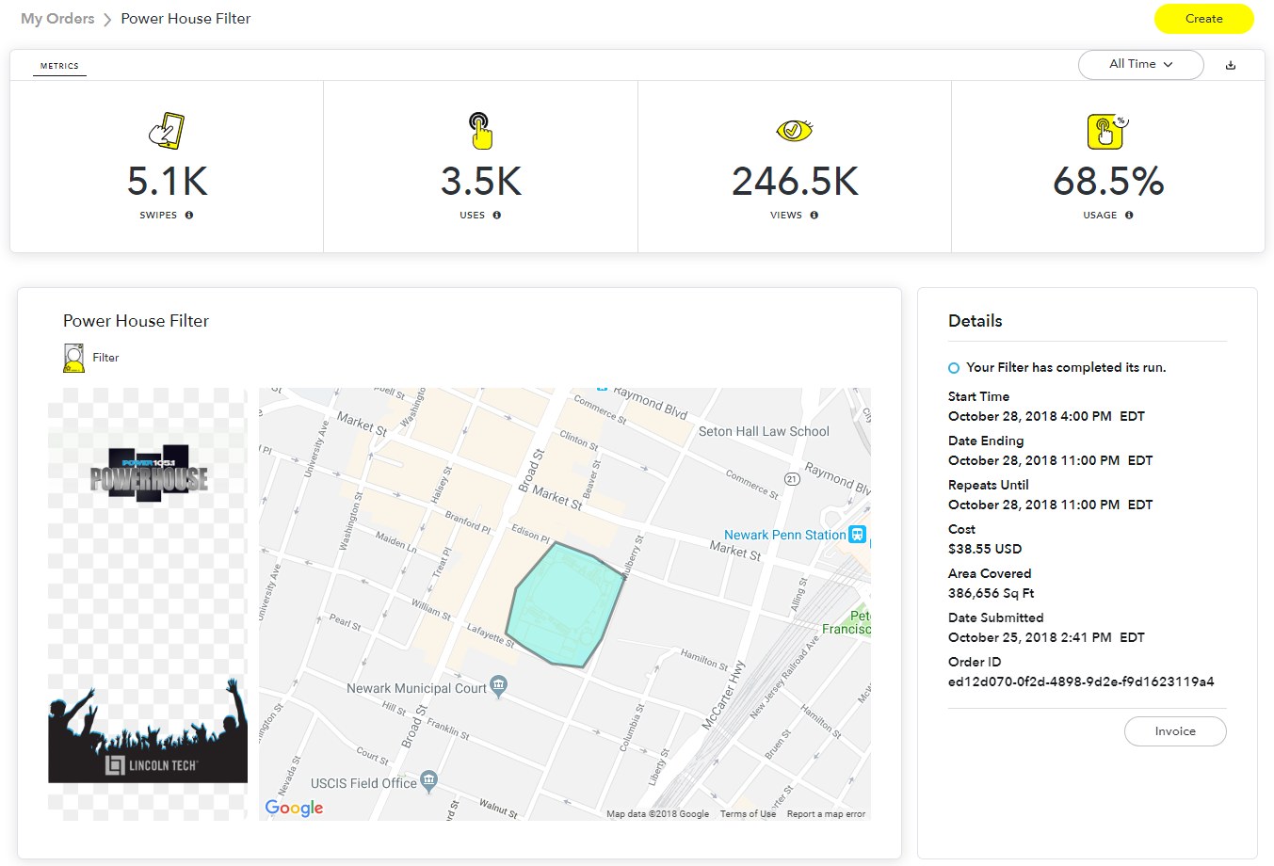1274x866 pixels.
Task: Click the Newark Penn Station map label
Action: 784,535
